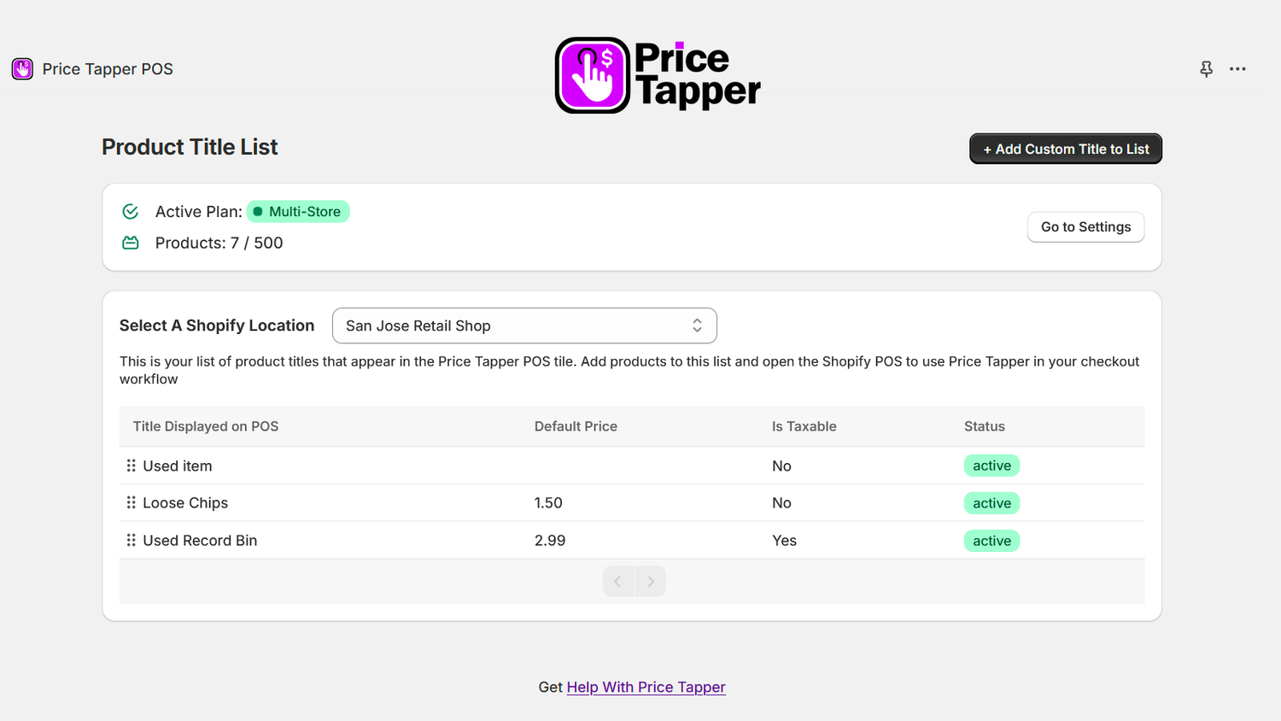The image size is (1281, 721).
Task: Click the Active Plan checkmark icon
Action: click(x=131, y=211)
